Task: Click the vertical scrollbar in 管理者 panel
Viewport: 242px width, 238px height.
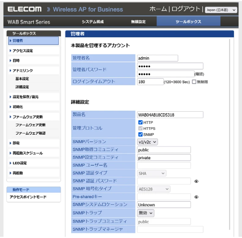Action: pyautogui.click(x=229, y=135)
